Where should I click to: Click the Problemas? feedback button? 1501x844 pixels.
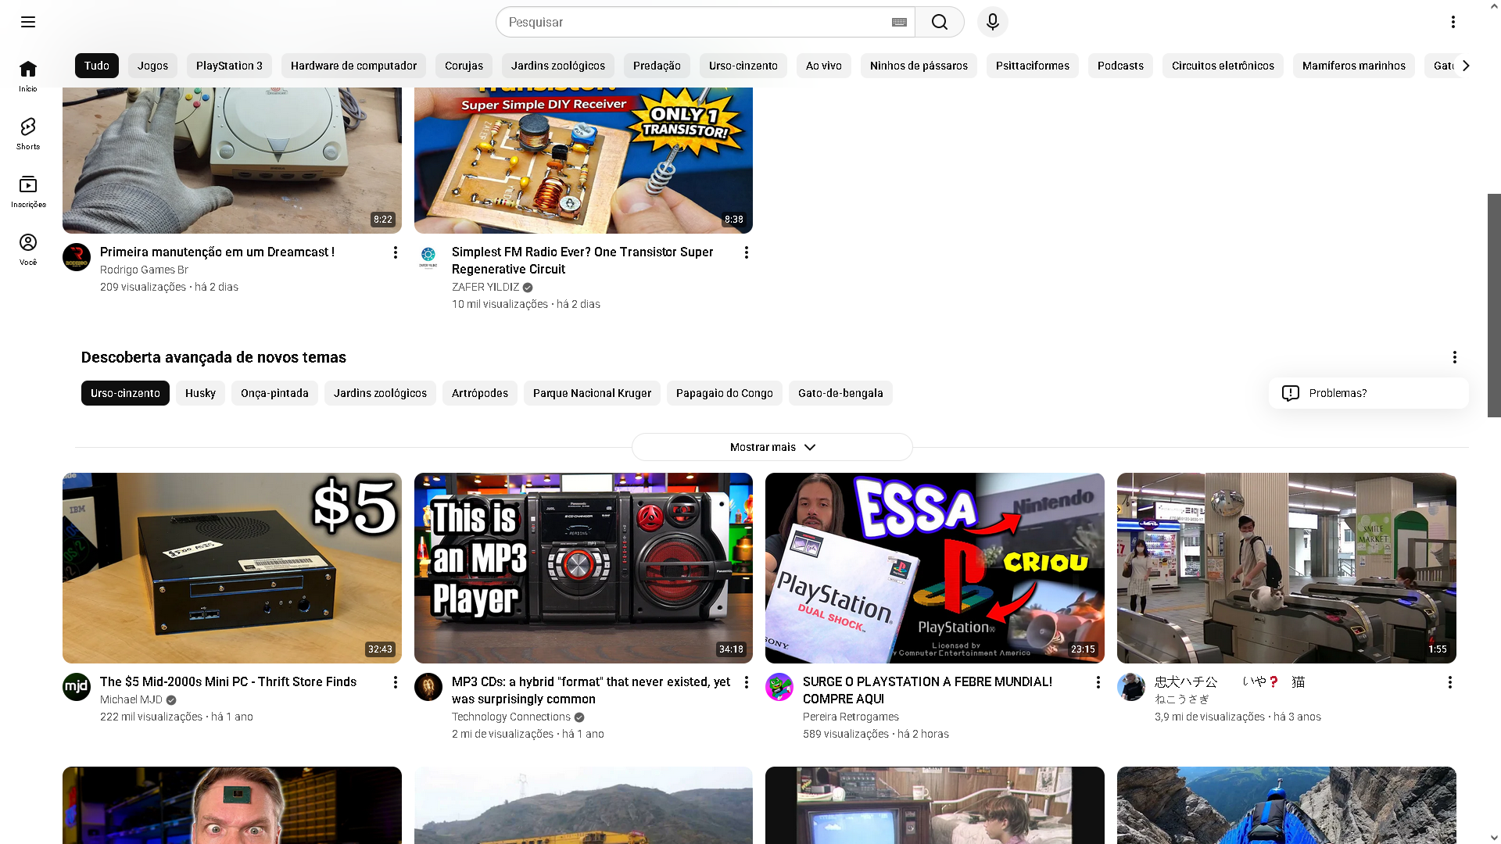1368,393
